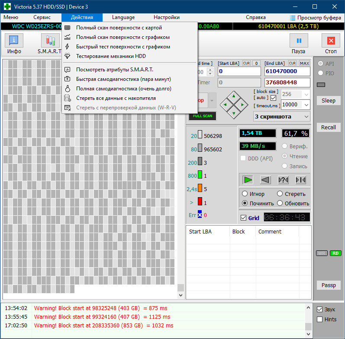This screenshot has width=345, height=339.
Task: Open the S.M.A.R.T. test tubes icon
Action: 50,41
